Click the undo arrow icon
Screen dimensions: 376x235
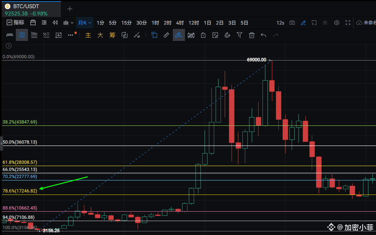(x=263, y=35)
